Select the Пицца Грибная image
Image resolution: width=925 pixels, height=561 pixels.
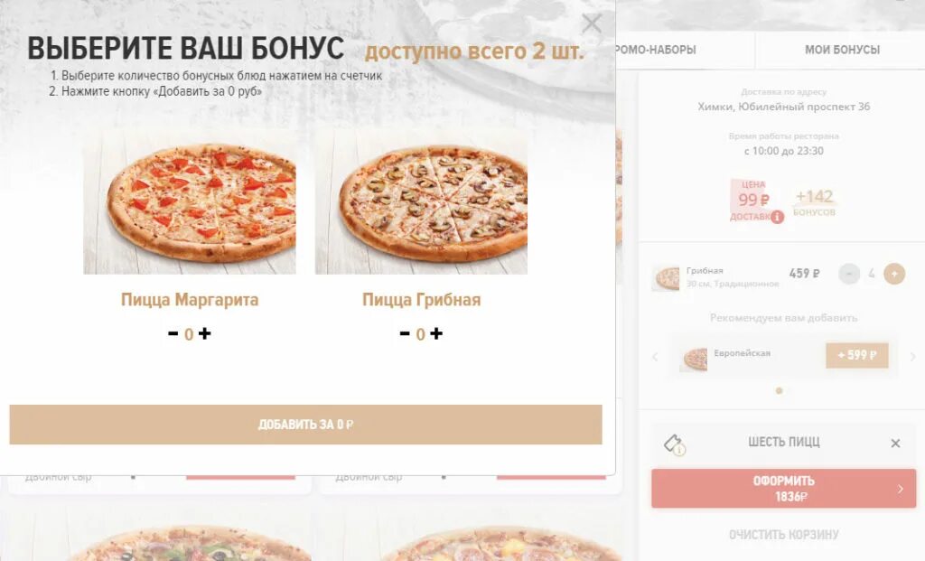[x=421, y=202]
